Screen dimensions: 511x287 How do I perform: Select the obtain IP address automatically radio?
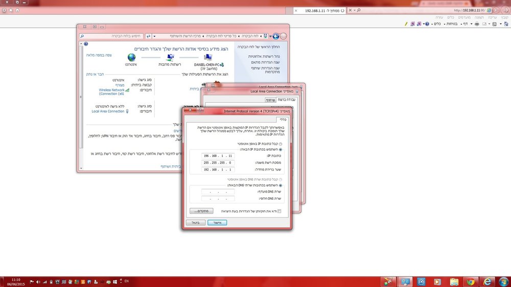point(280,143)
